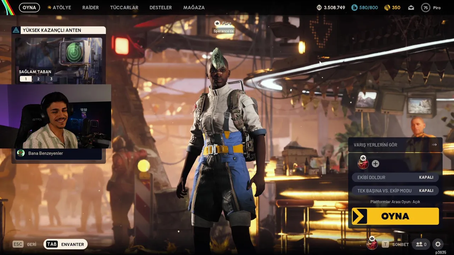Click the webcam overlay of the streamer

click(x=56, y=116)
